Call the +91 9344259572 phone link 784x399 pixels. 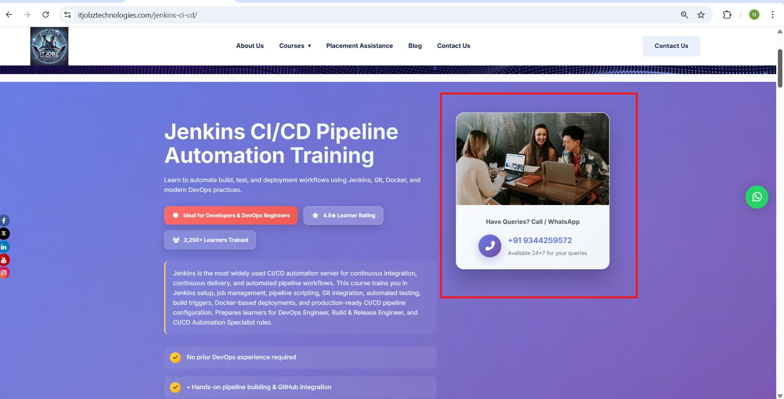(x=540, y=240)
